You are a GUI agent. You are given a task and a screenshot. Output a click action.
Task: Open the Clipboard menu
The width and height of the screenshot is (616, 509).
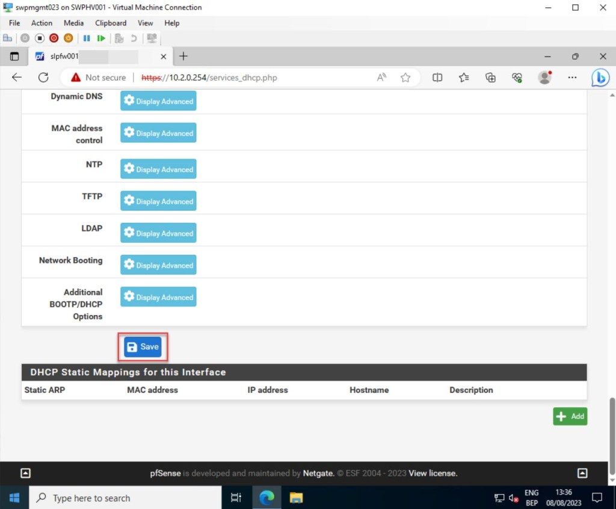[x=111, y=23]
